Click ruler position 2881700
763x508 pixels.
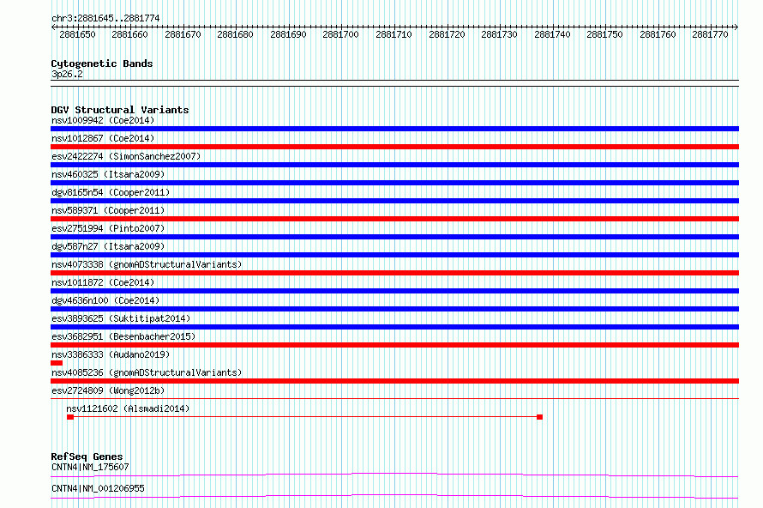[340, 34]
